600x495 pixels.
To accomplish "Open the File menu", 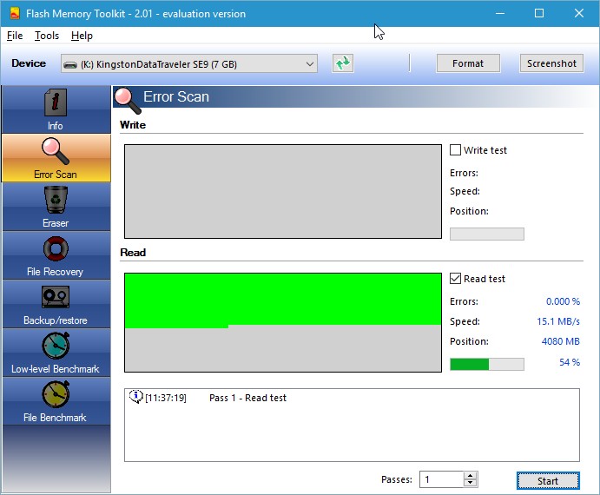I will pyautogui.click(x=15, y=36).
